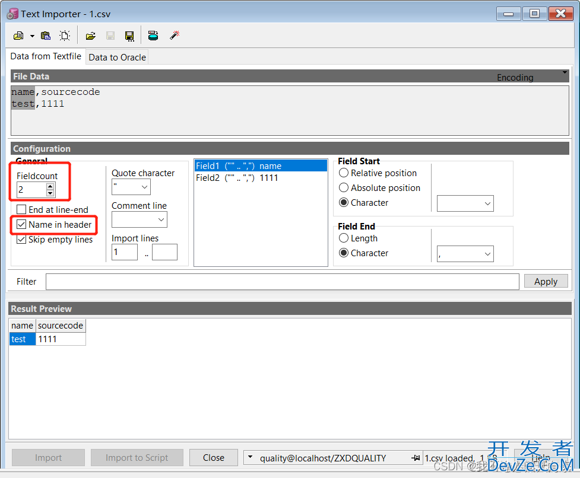The width and height of the screenshot is (580, 478).
Task: Open the Encoding dropdown arrow
Action: (x=565, y=72)
